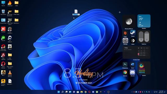167x94 pixels.
Task: Launch the Upwork desktop shortcut
Action: [x=3, y=38]
